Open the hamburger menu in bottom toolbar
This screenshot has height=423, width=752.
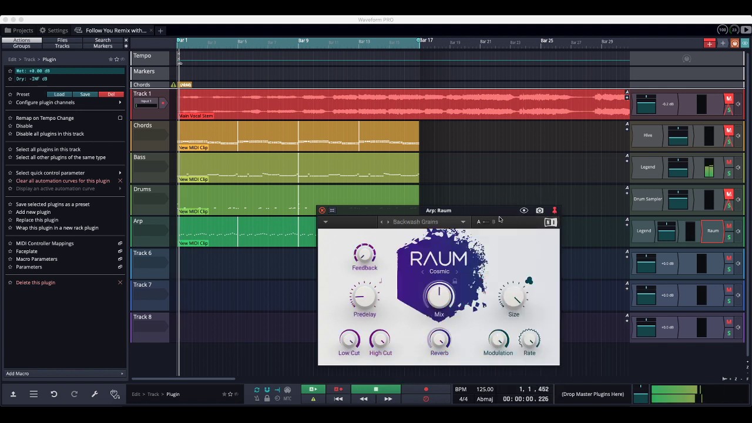pyautogui.click(x=33, y=394)
